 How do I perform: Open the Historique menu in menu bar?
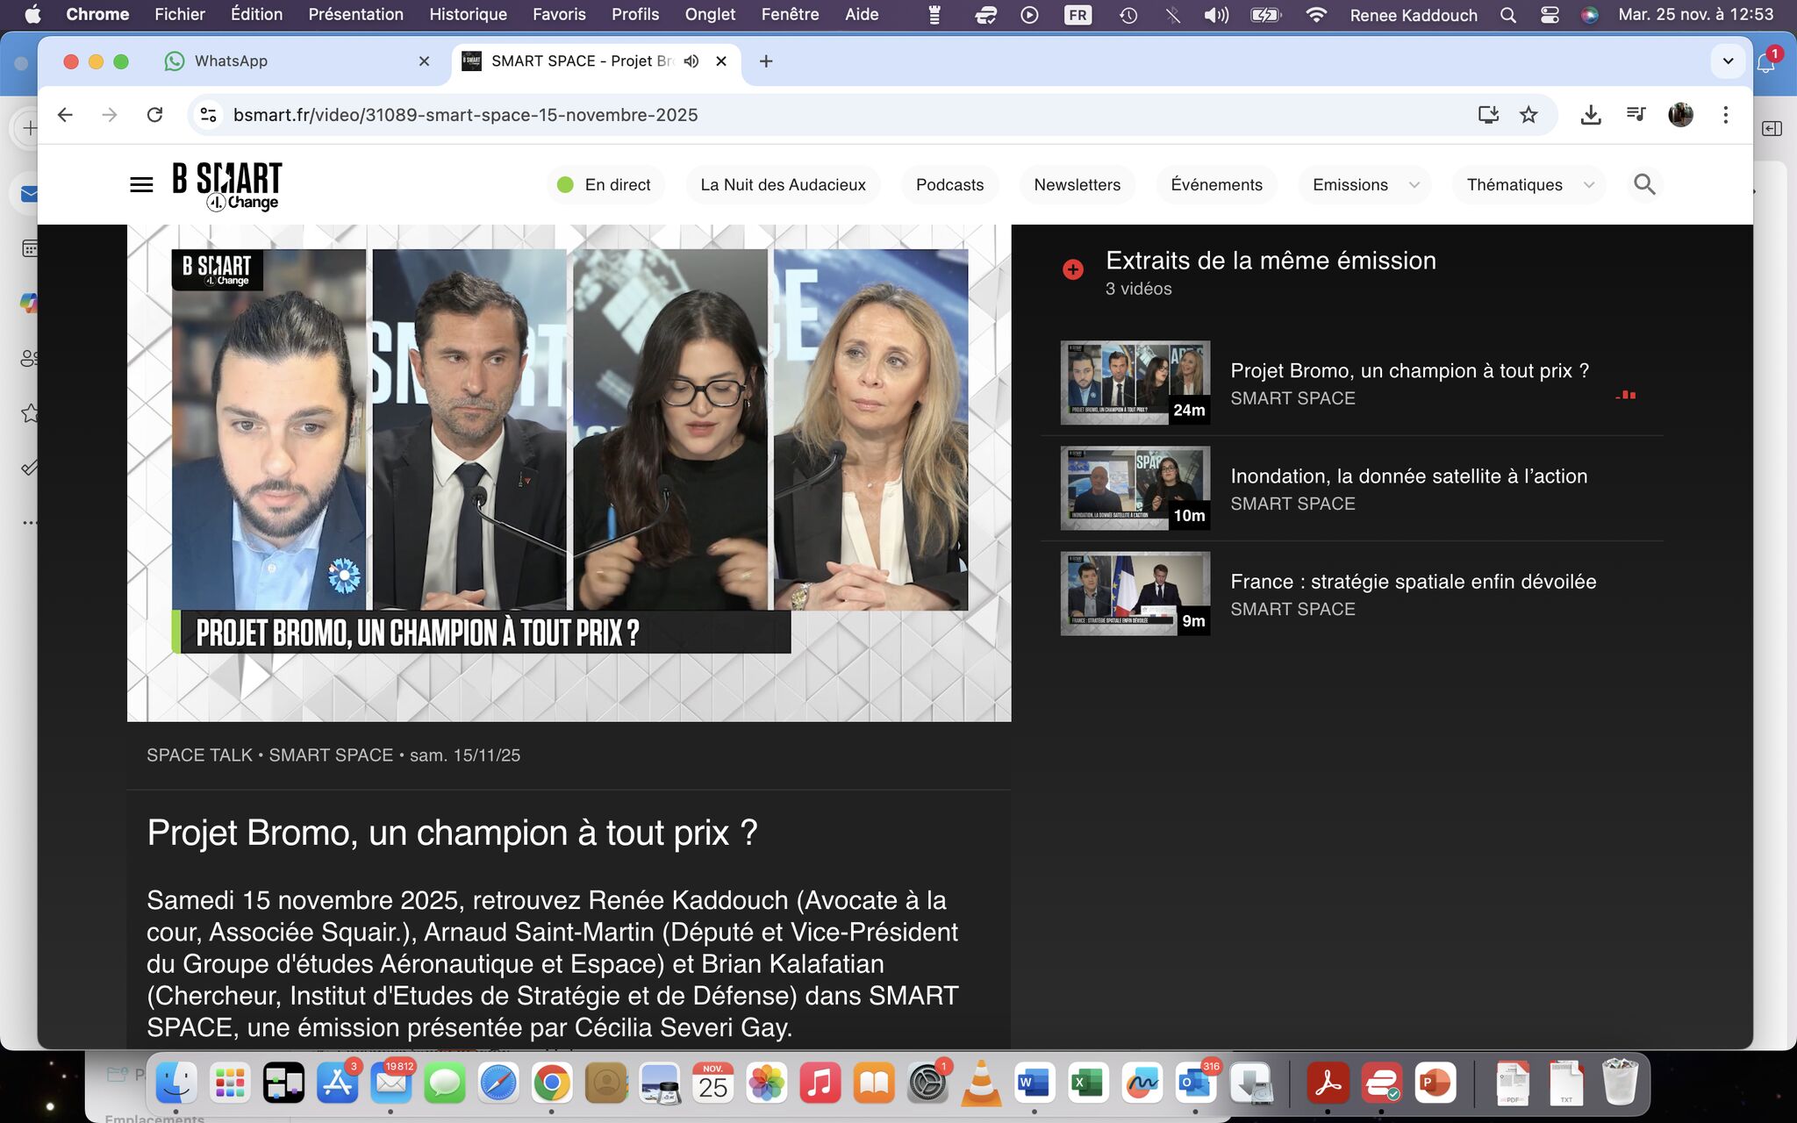point(468,15)
